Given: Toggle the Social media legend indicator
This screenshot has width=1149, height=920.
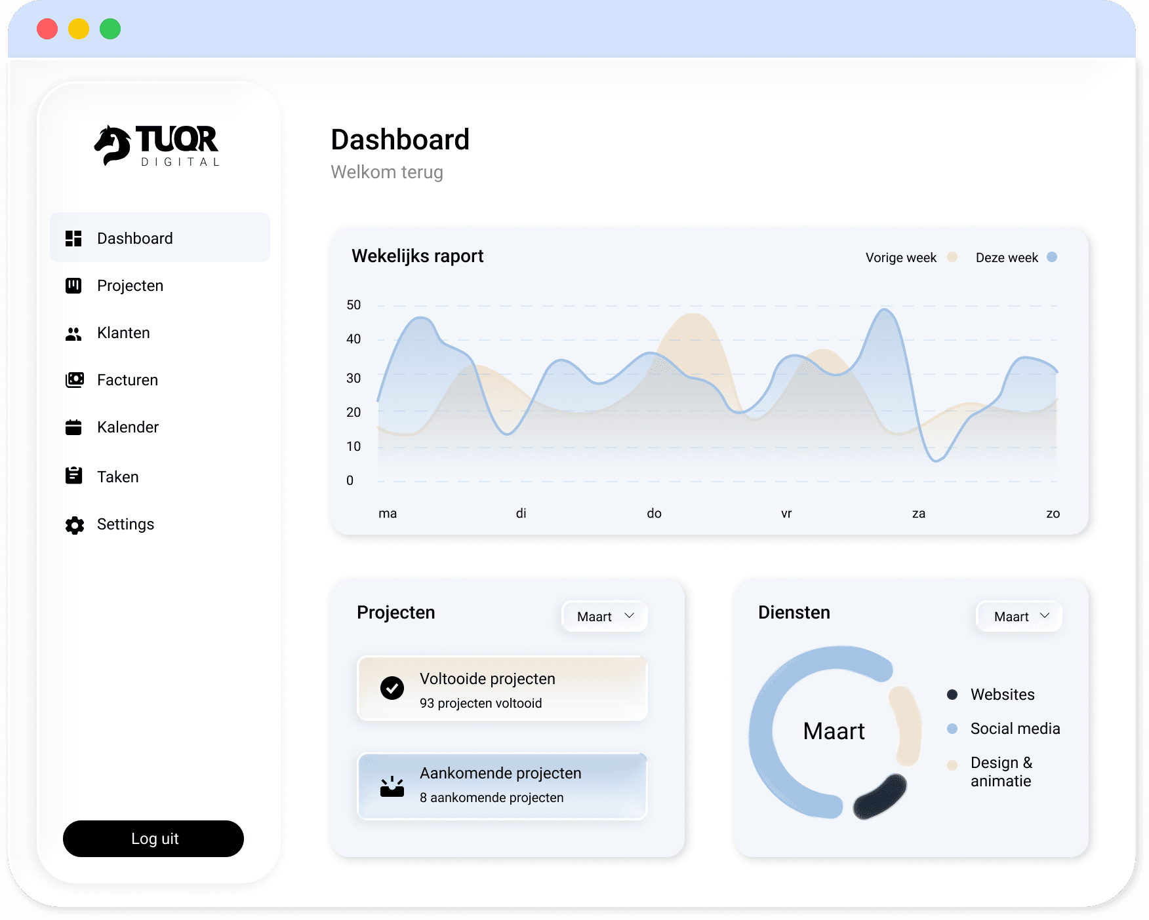Looking at the screenshot, I should (x=952, y=728).
